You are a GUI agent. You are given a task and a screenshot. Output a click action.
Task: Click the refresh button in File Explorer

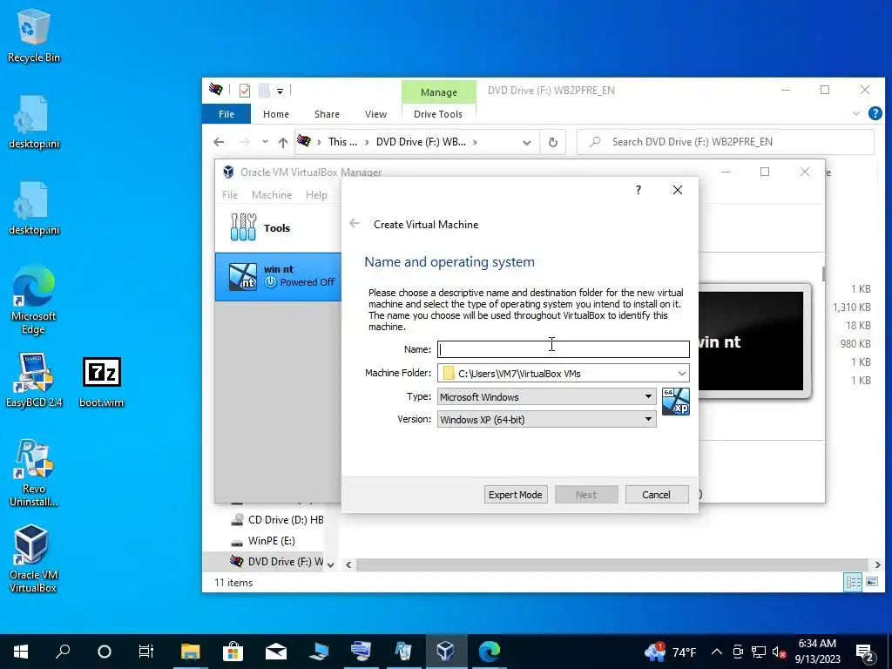tap(552, 142)
